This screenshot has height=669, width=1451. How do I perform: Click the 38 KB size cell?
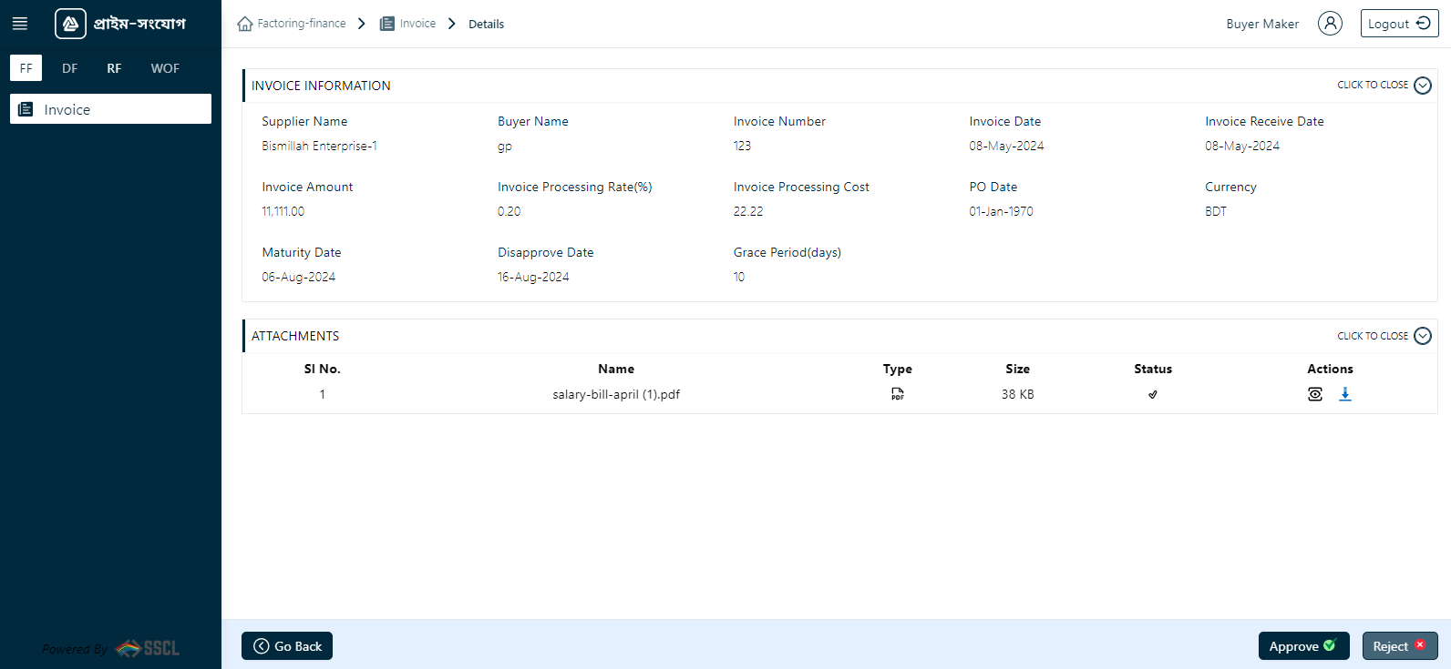click(x=1018, y=394)
